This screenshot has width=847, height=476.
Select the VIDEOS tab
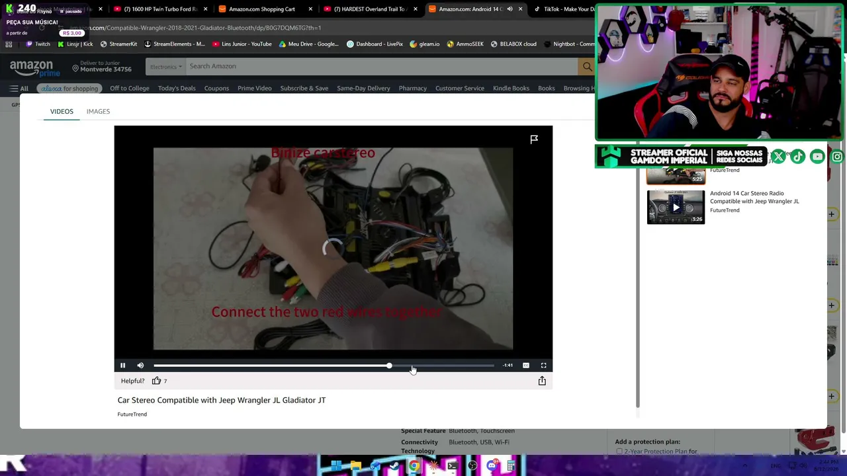[62, 111]
